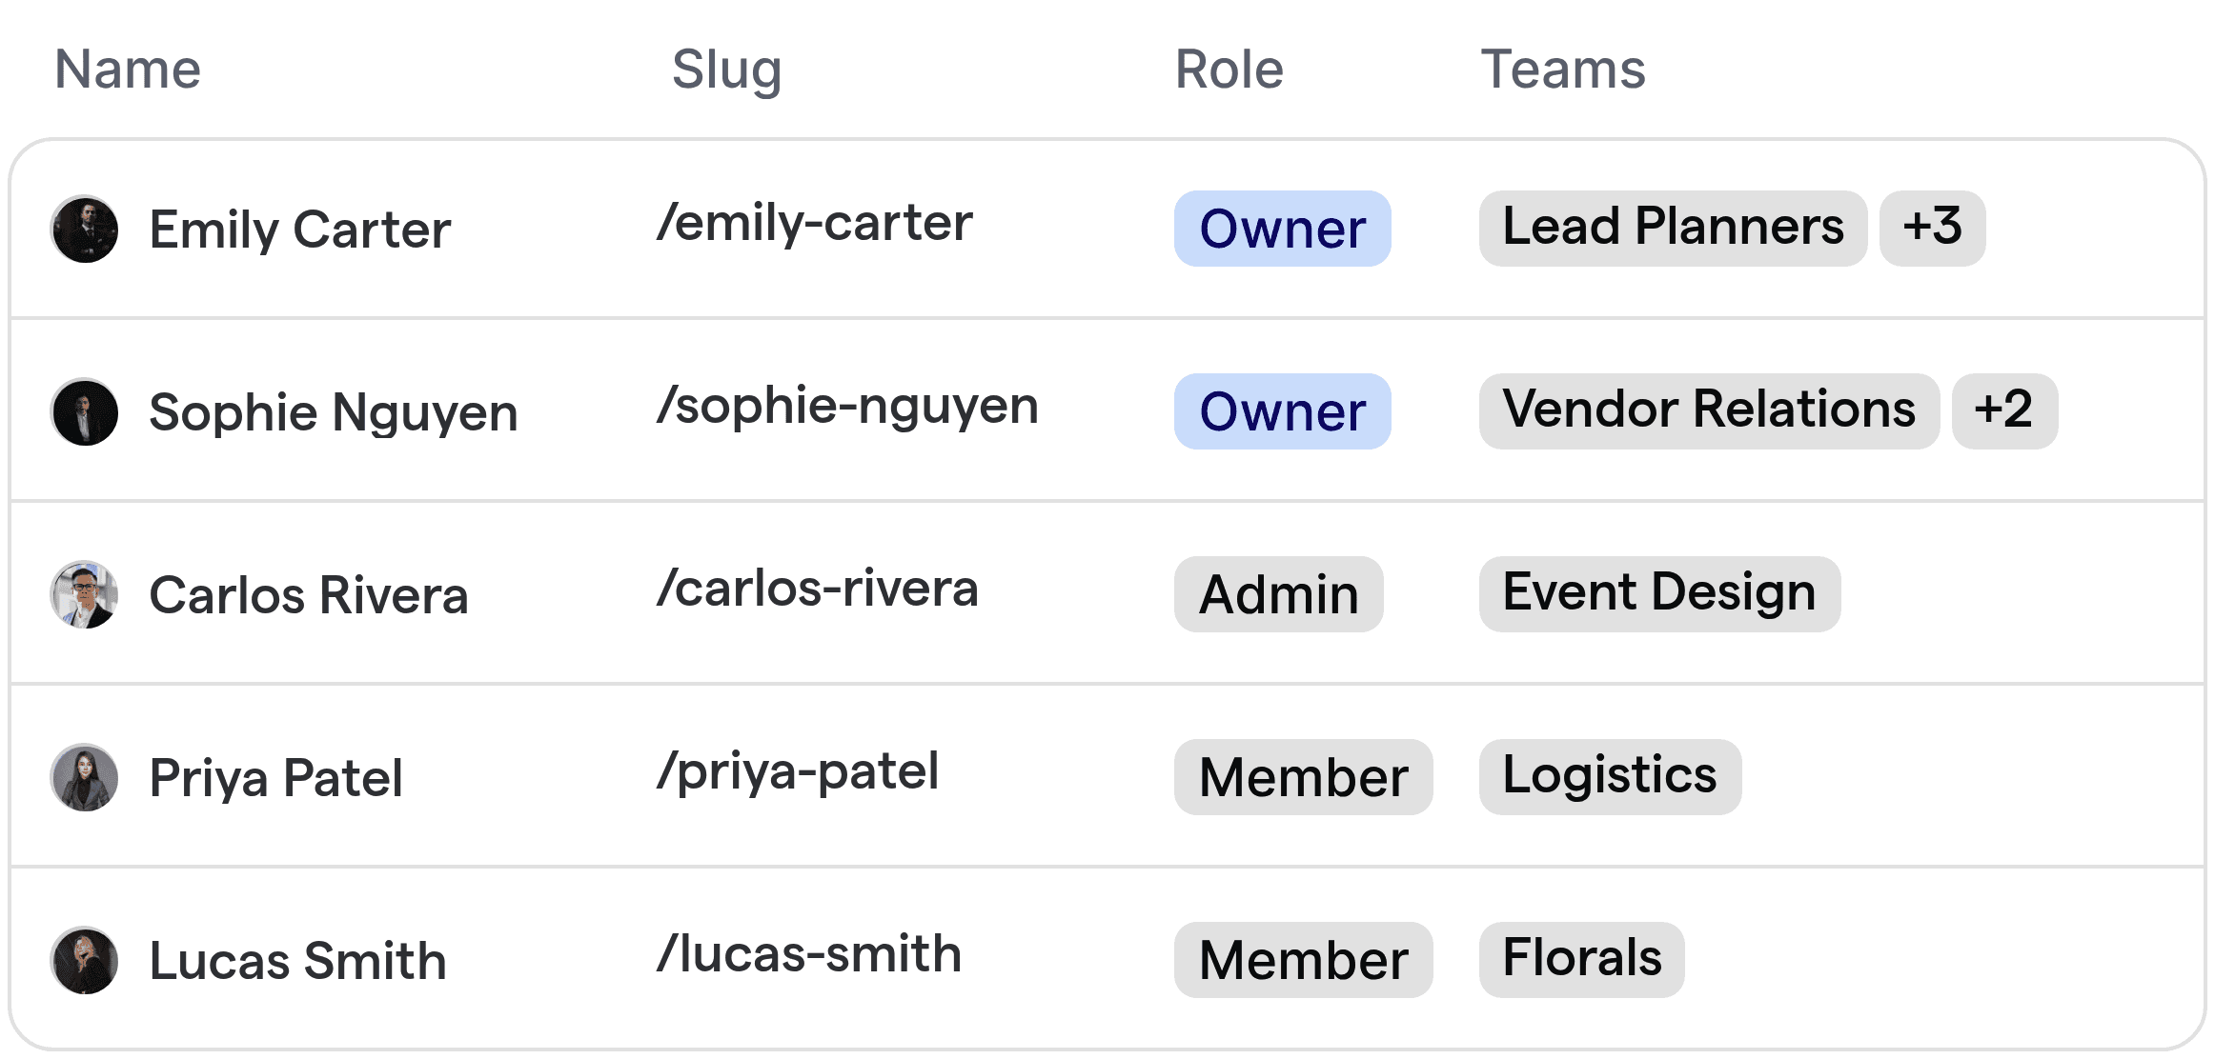The width and height of the screenshot is (2215, 1059).
Task: Sort table by the Name column header
Action: [128, 69]
